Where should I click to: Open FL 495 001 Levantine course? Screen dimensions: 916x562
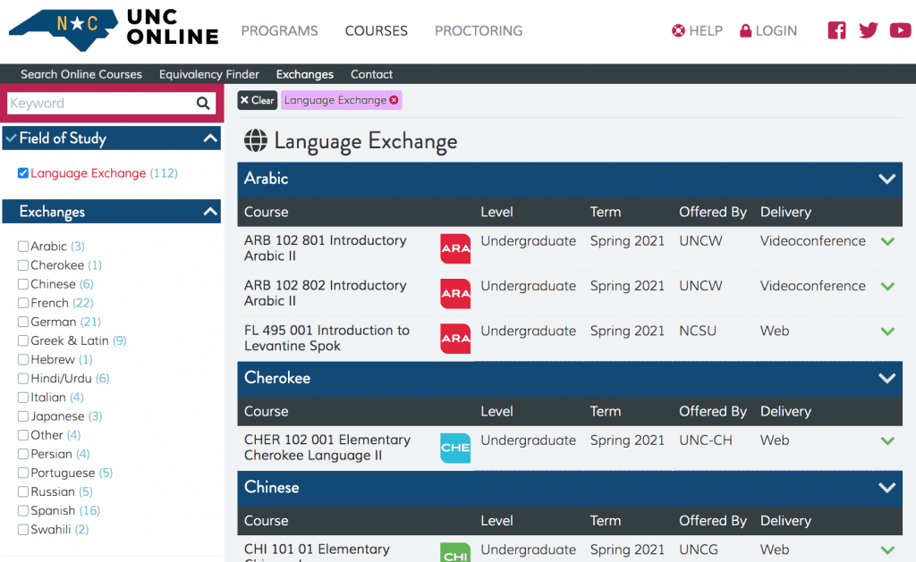coord(327,338)
